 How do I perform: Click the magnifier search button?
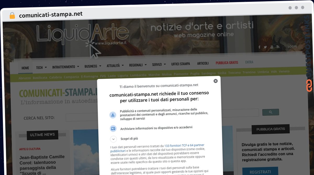tap(271, 112)
